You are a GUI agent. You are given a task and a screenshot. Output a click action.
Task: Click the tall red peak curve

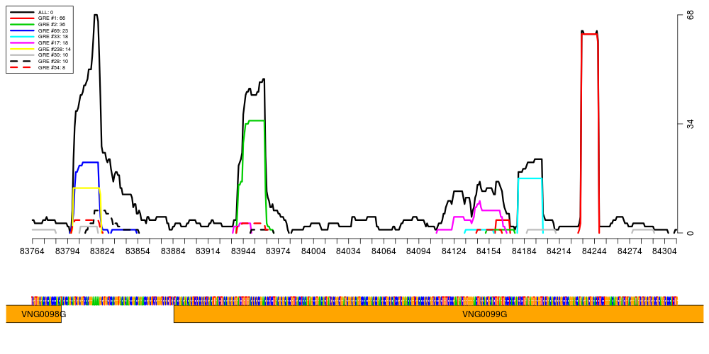tap(589, 34)
